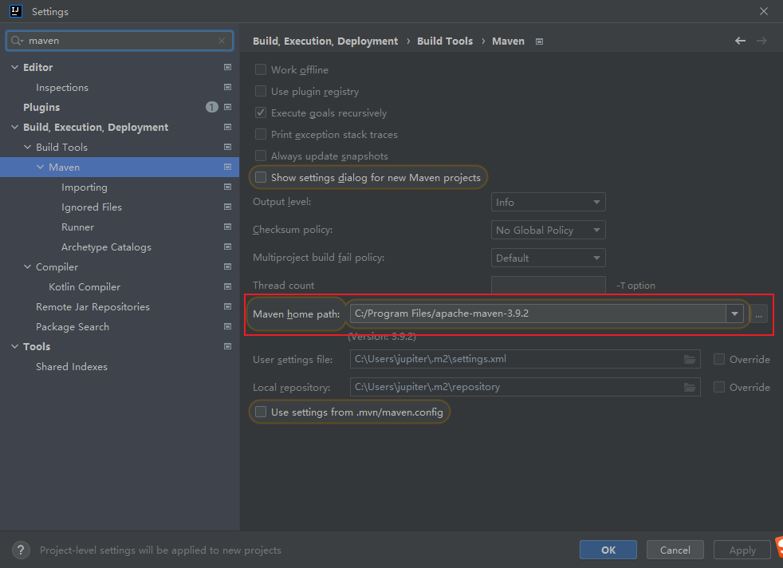Browse for User settings file folder
Viewport: 783px width, 568px height.
[x=690, y=359]
